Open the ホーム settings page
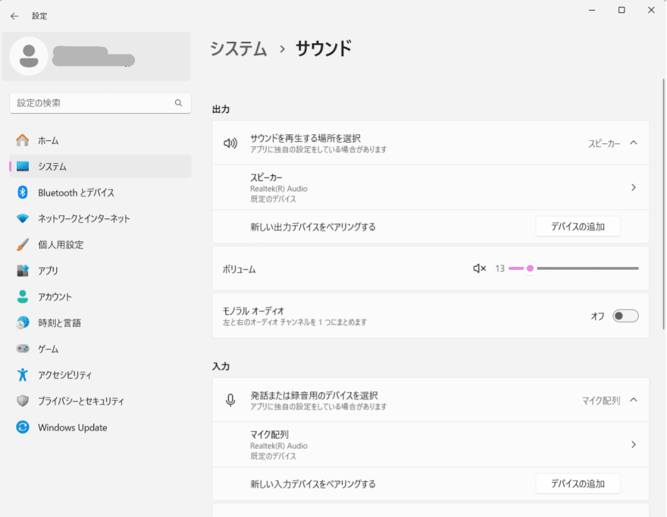 tap(49, 140)
